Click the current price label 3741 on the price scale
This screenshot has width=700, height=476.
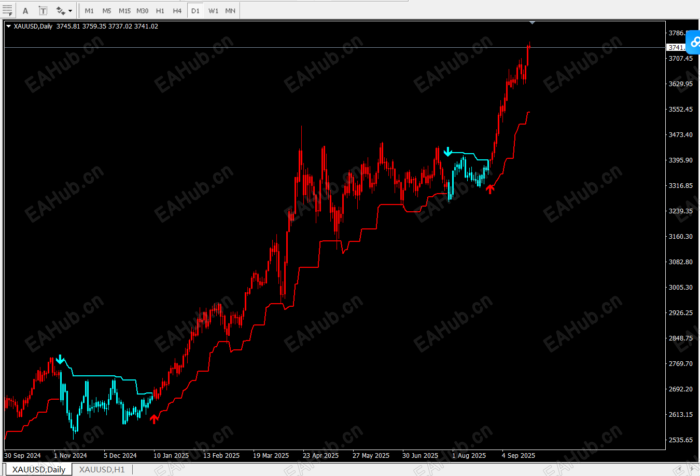[x=676, y=47]
